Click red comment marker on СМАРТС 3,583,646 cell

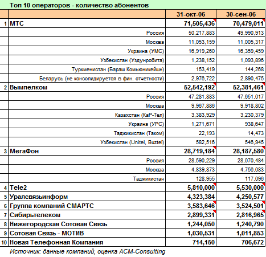tap(215, 202)
